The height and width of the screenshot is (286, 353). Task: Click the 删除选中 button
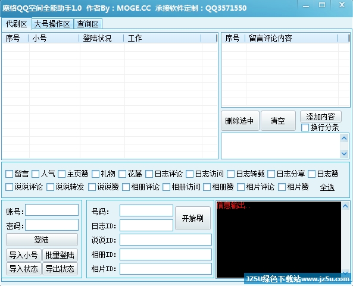240,121
